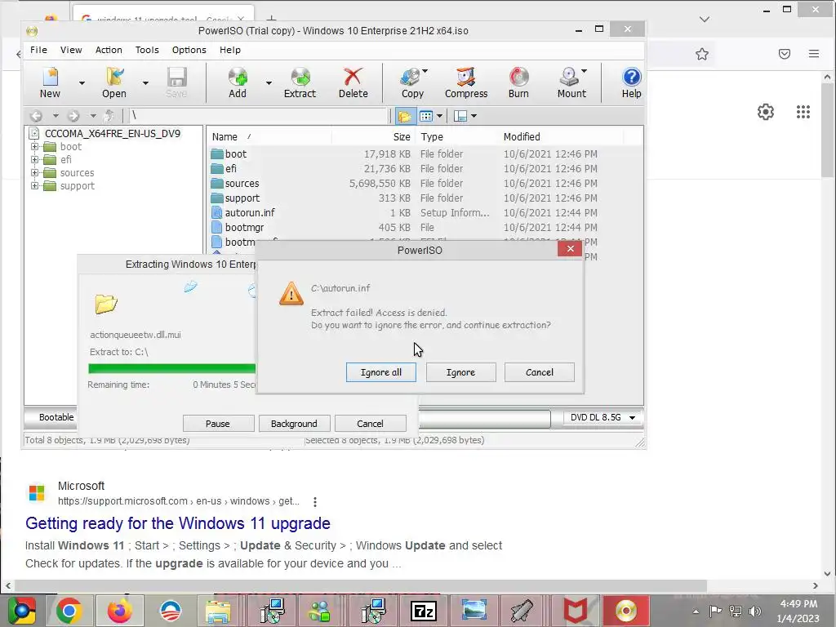Click the Ignore all button
The height and width of the screenshot is (627, 836).
[x=381, y=372]
